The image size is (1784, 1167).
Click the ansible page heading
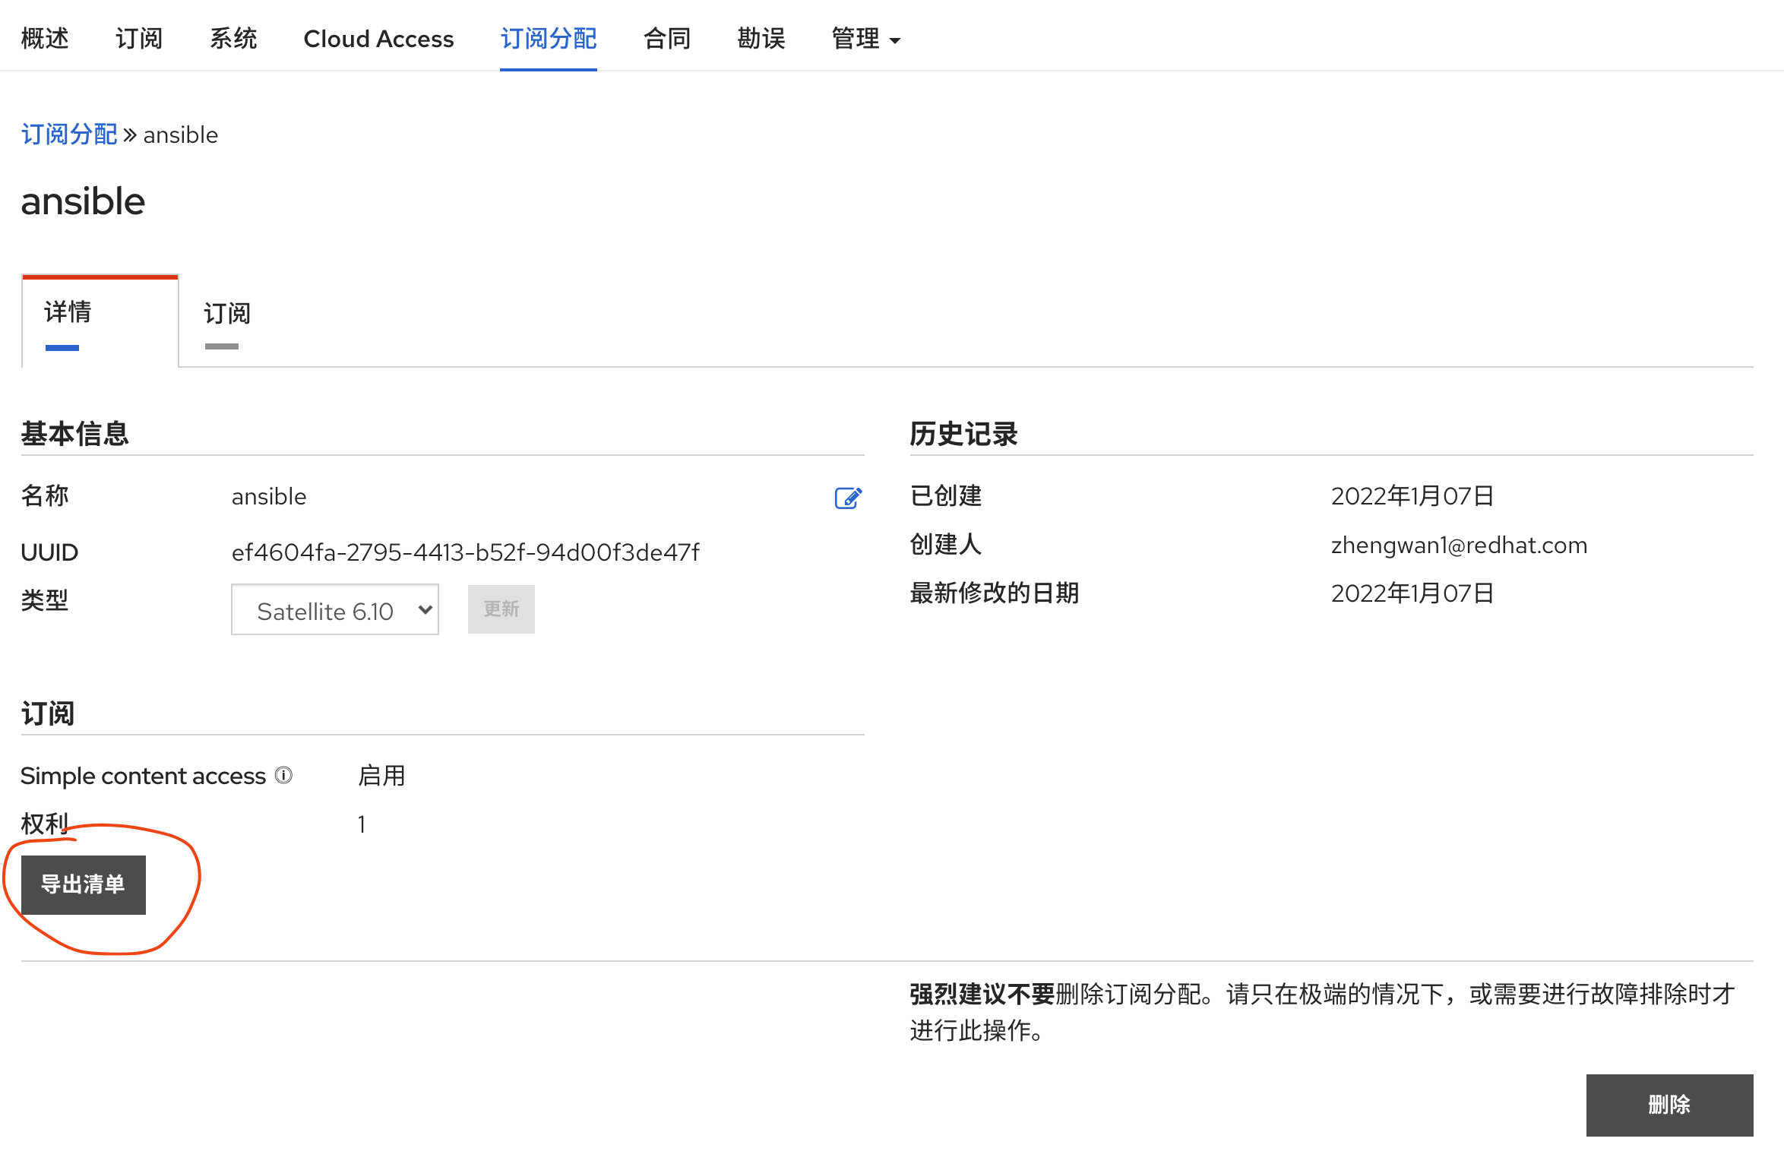(83, 201)
